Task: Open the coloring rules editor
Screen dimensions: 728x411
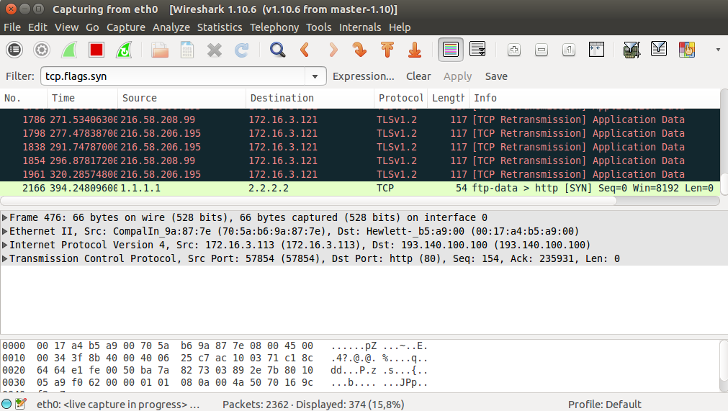Action: pyautogui.click(x=687, y=50)
